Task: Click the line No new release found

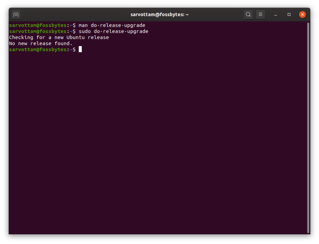Action: click(40, 43)
